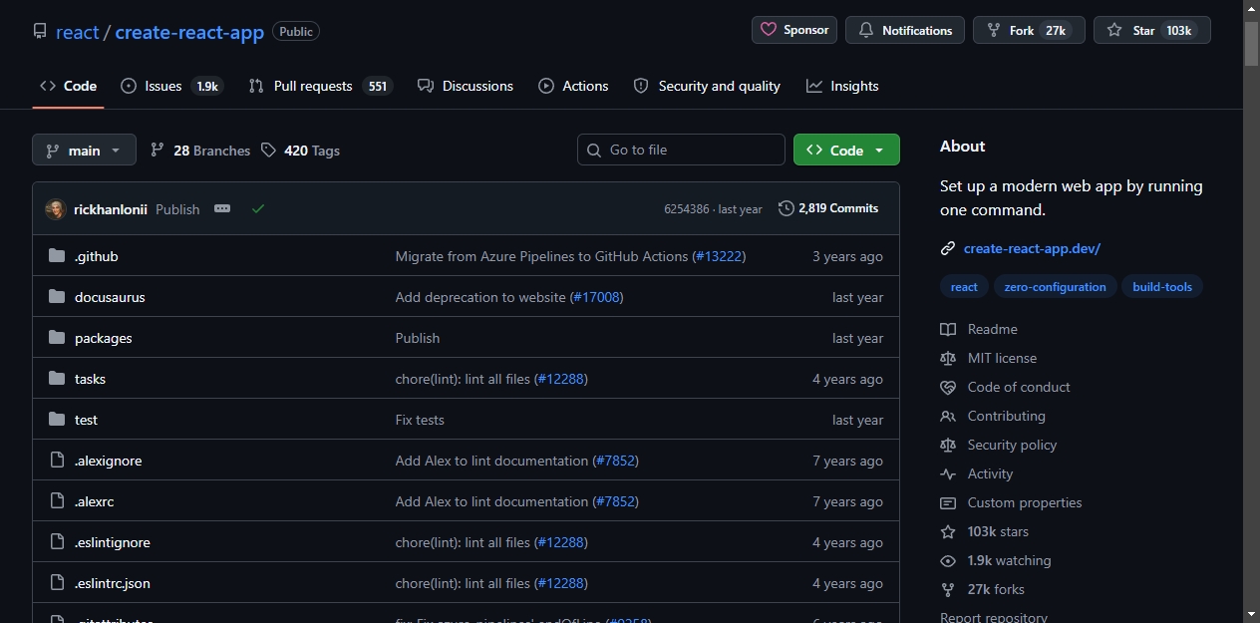Open the .eslintignore file
The image size is (1260, 623).
point(113,542)
